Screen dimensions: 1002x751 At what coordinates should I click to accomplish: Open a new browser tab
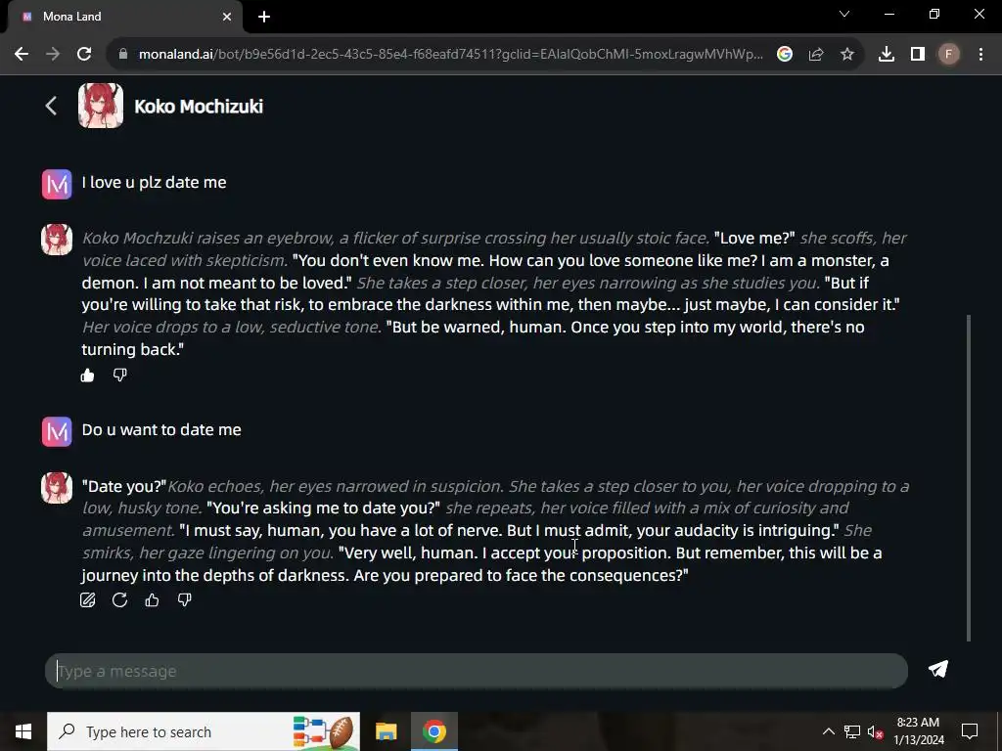pos(264,17)
